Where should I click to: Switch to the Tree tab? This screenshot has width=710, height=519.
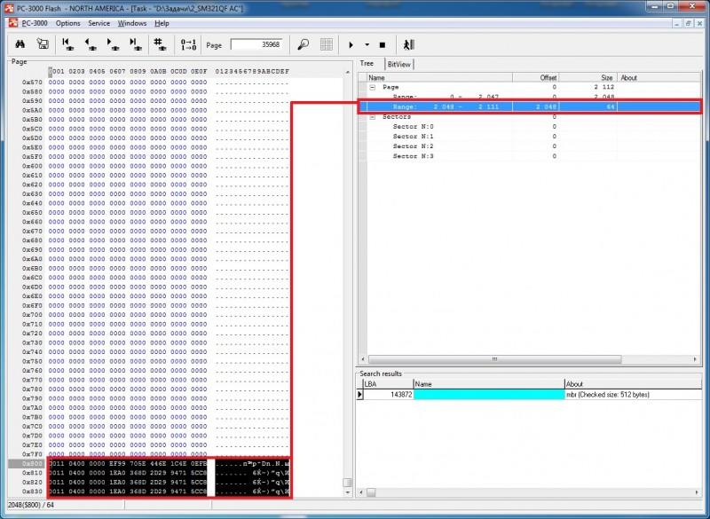(x=367, y=63)
